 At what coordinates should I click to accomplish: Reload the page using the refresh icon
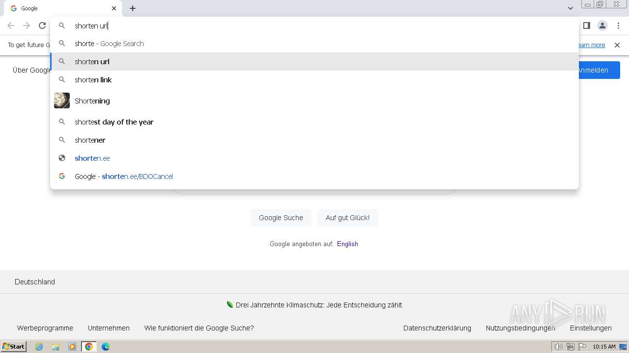(x=42, y=25)
